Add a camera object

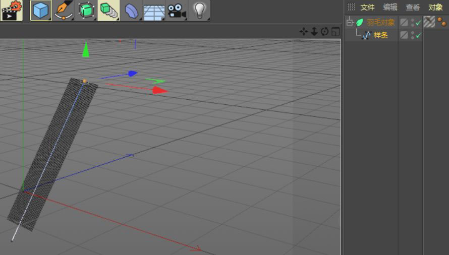click(x=177, y=11)
